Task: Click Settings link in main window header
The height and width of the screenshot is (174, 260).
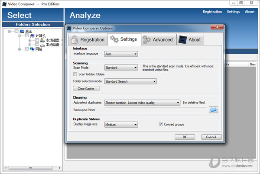Action: [x=233, y=12]
